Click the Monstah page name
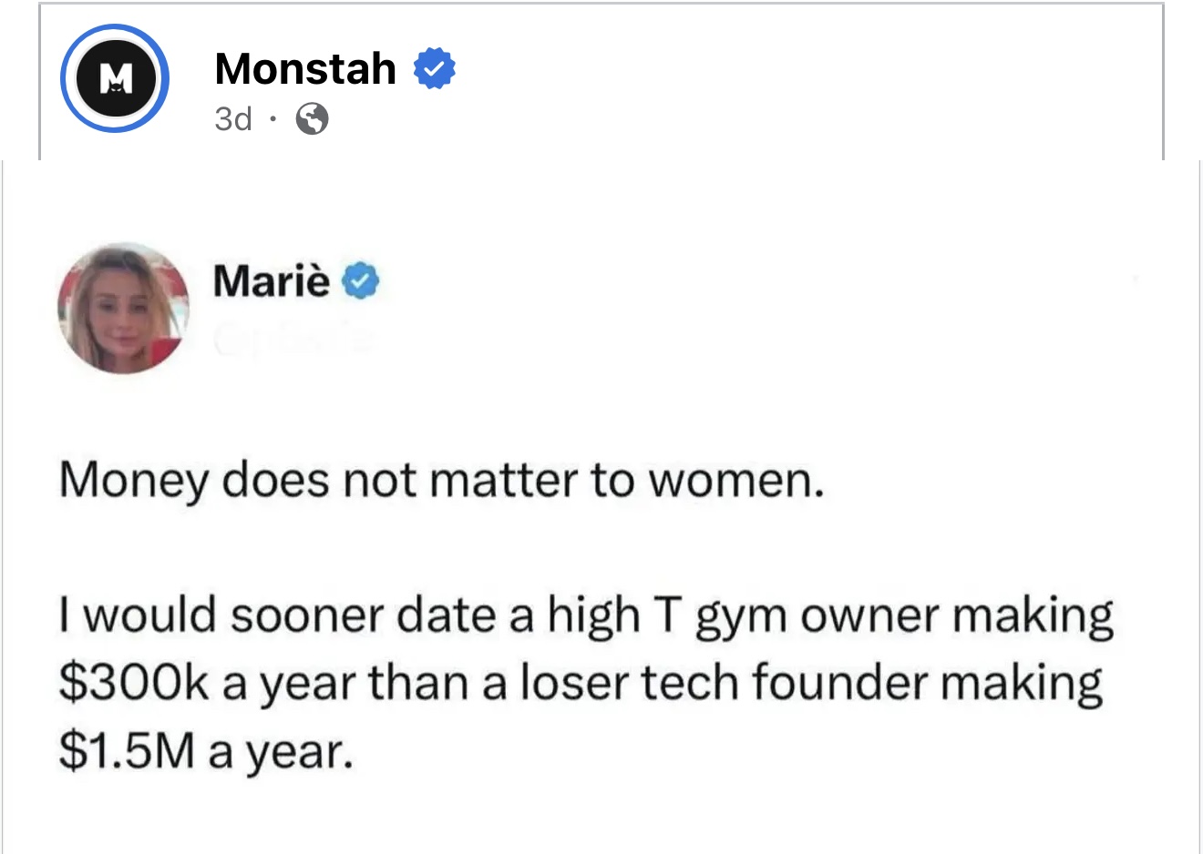Viewport: 1203px width, 854px height. coord(305,69)
